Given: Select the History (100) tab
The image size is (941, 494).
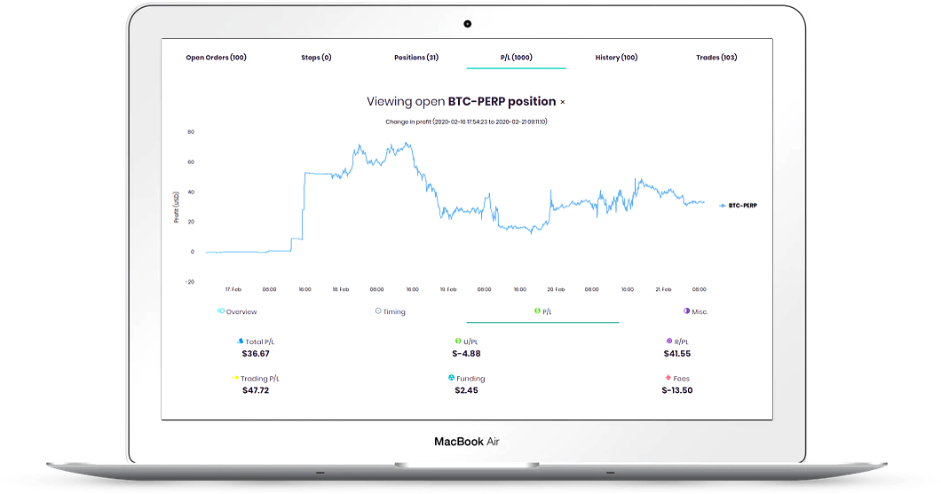Looking at the screenshot, I should coord(616,58).
